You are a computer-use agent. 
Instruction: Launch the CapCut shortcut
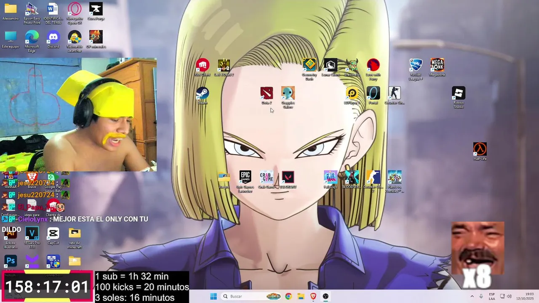(x=53, y=236)
